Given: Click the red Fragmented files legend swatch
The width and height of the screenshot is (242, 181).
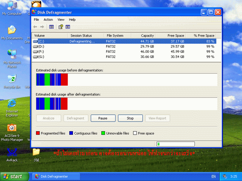Looking at the screenshot, I should [38, 133].
